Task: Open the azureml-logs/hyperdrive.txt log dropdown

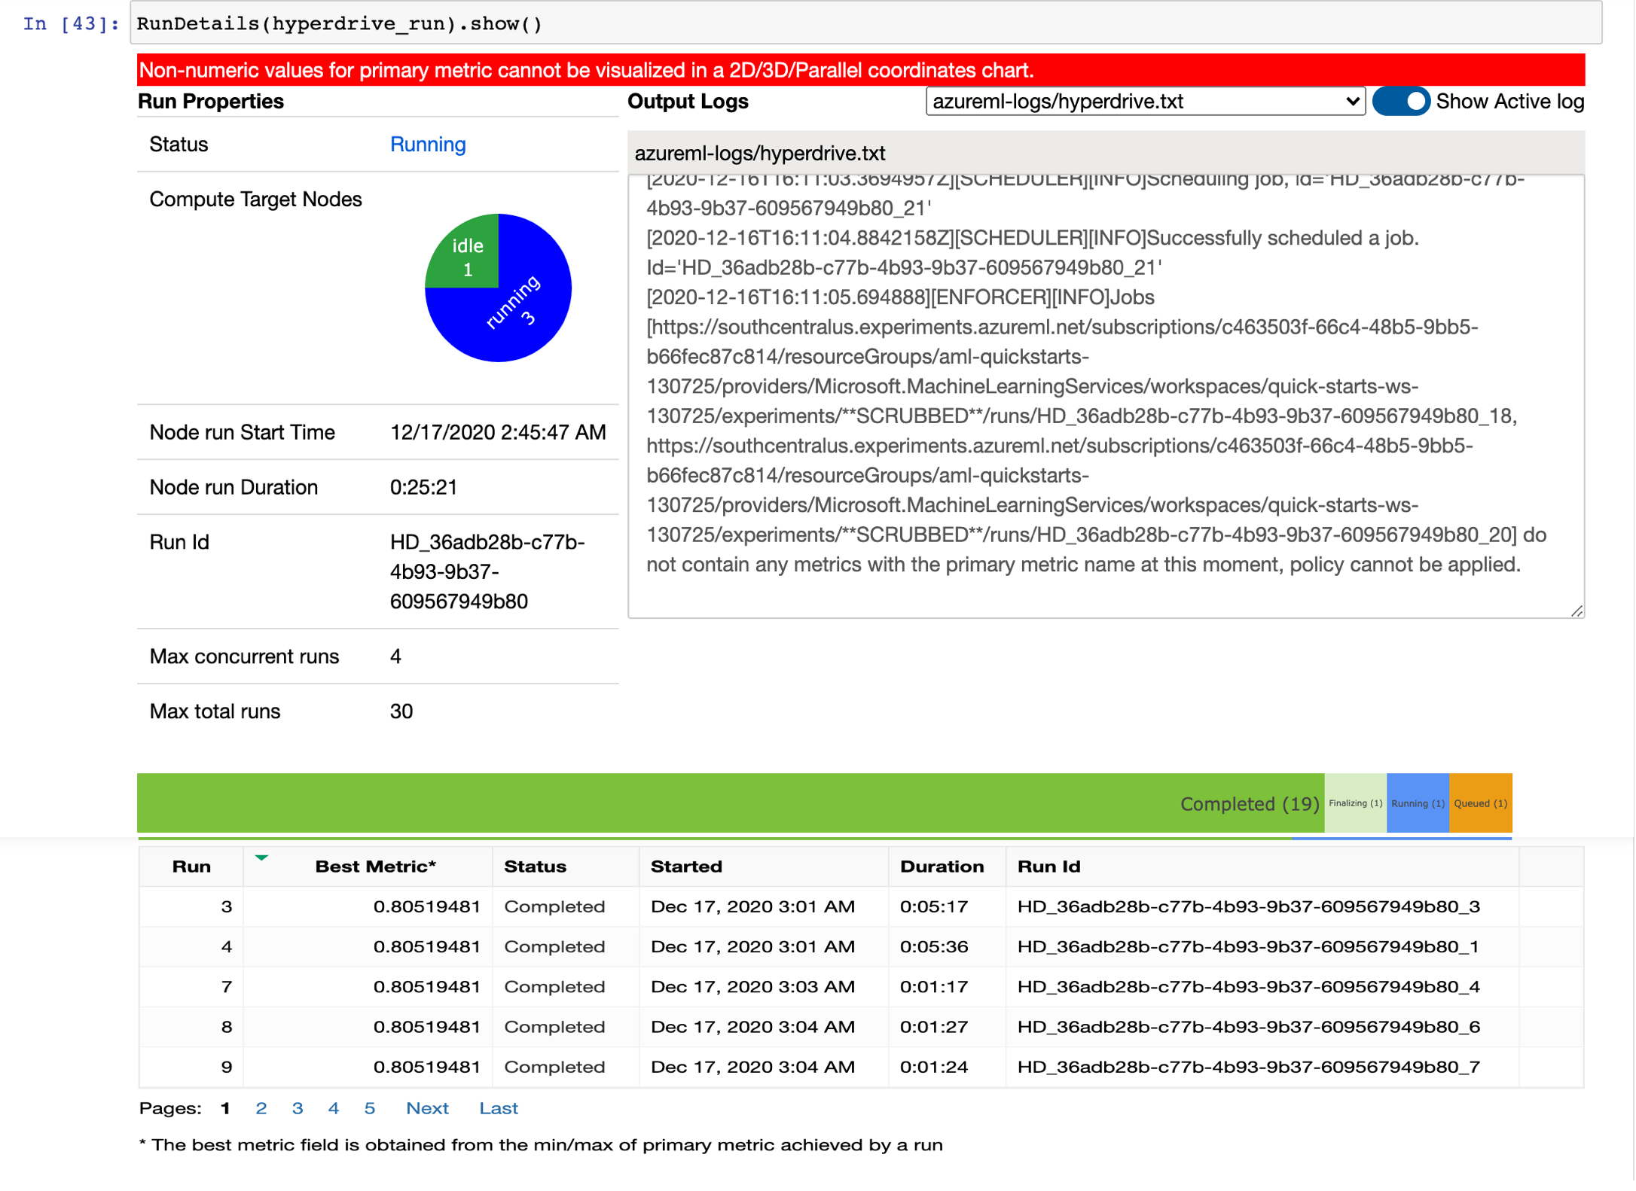Action: pyautogui.click(x=1144, y=102)
